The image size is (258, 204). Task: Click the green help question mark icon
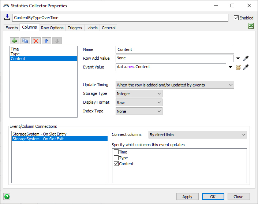click(x=7, y=197)
